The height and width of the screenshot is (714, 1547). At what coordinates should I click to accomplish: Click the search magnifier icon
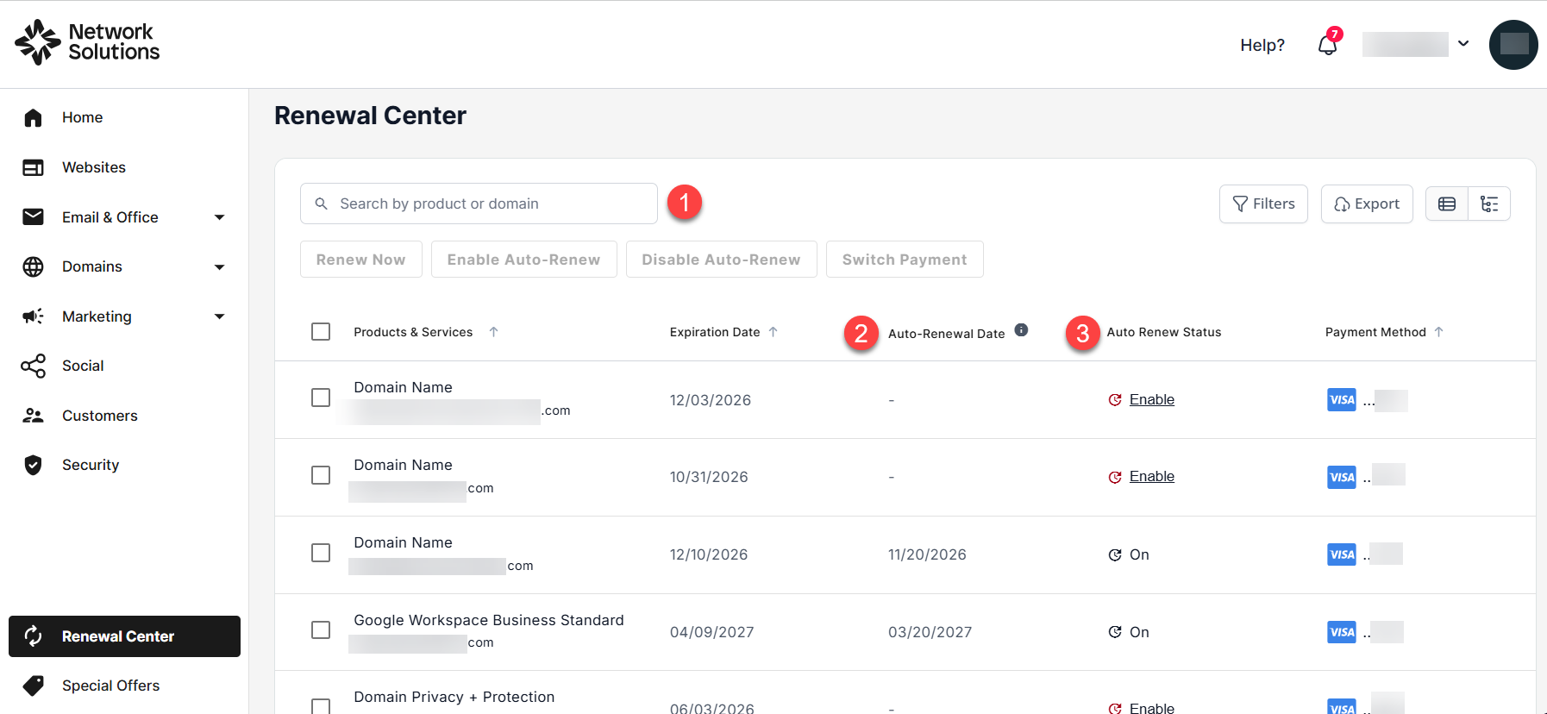click(x=321, y=204)
